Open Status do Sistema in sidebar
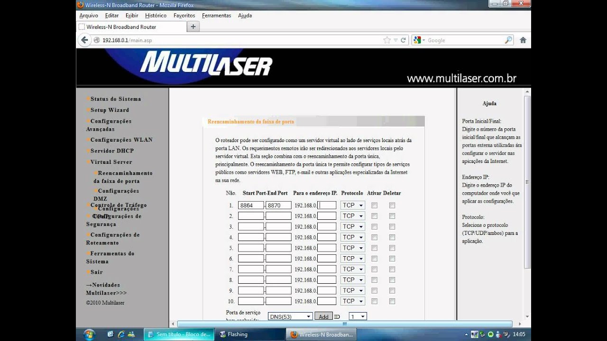The image size is (607, 341). [x=116, y=99]
